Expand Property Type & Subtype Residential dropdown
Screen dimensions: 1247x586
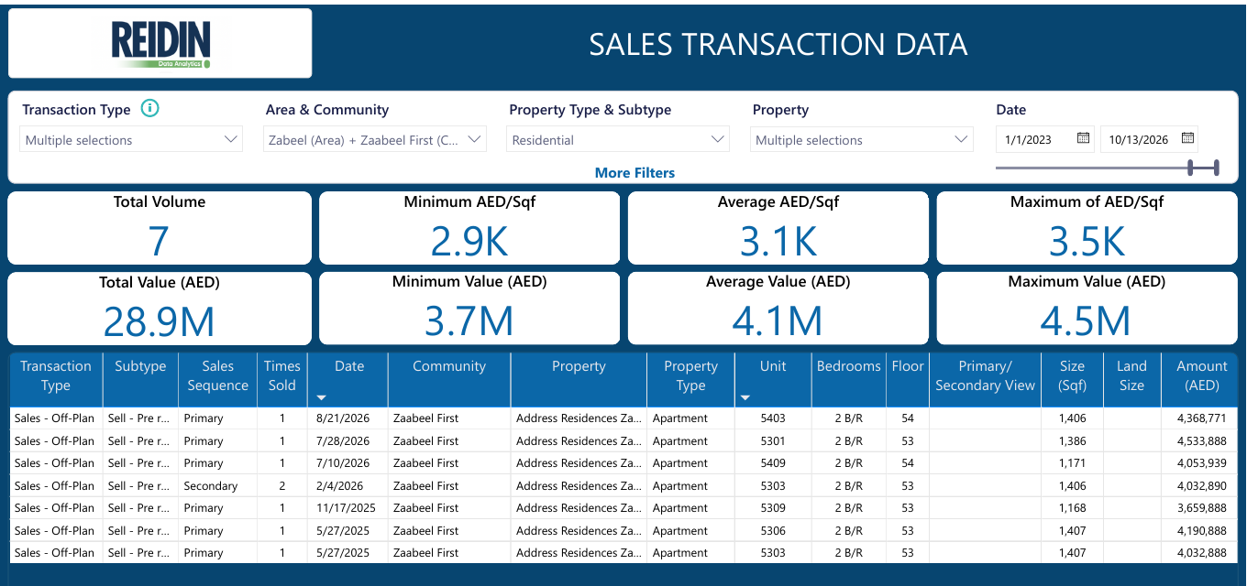618,140
